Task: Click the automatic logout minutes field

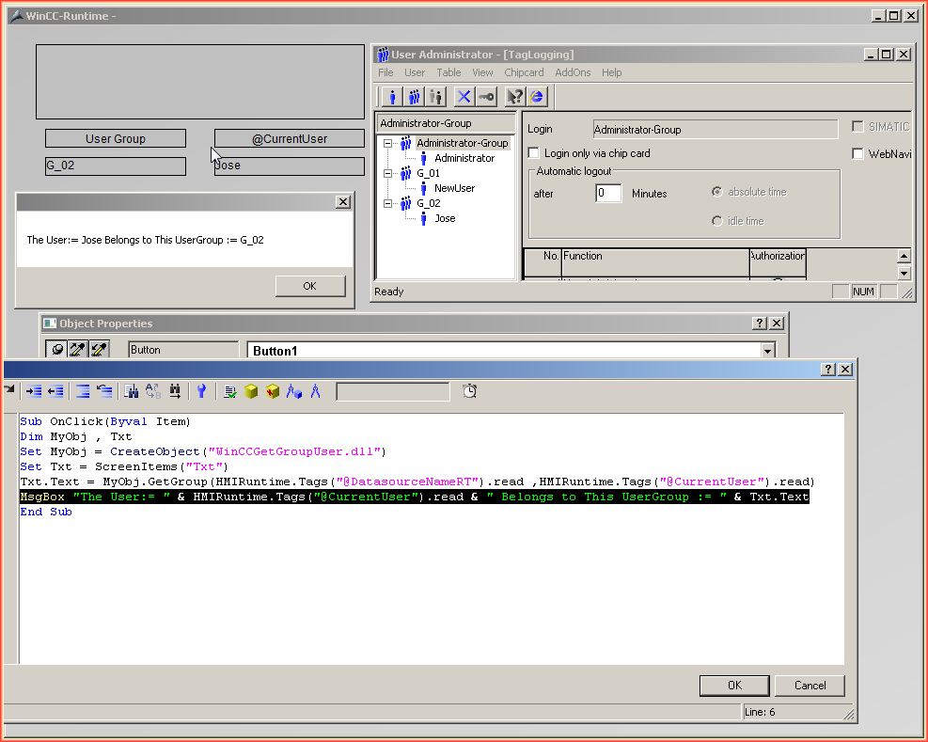Action: pyautogui.click(x=608, y=194)
